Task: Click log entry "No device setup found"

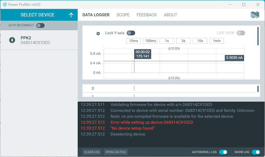Action: click(132, 128)
